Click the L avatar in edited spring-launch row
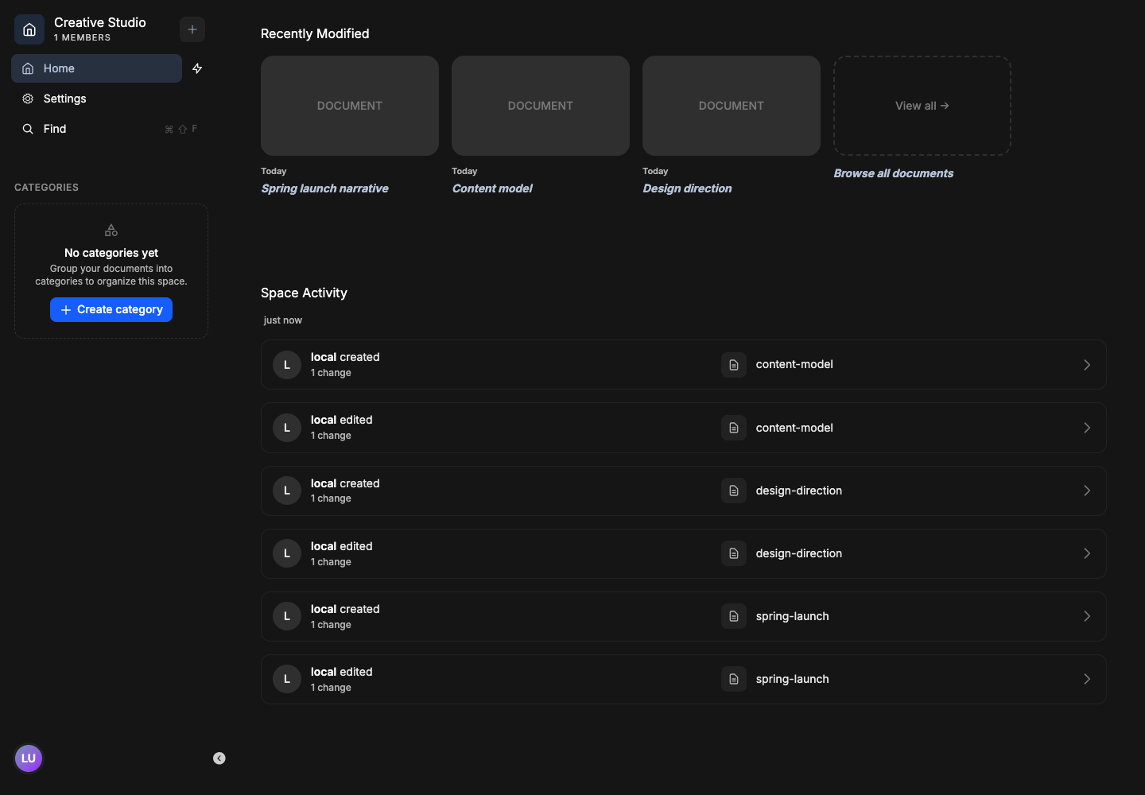 [x=287, y=679]
